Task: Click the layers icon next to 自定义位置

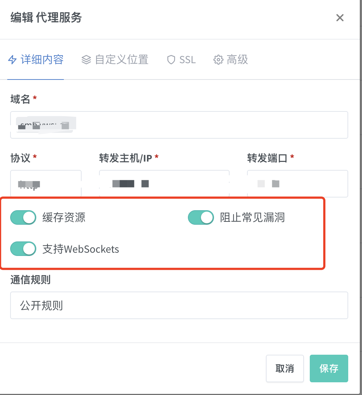Action: pos(86,60)
